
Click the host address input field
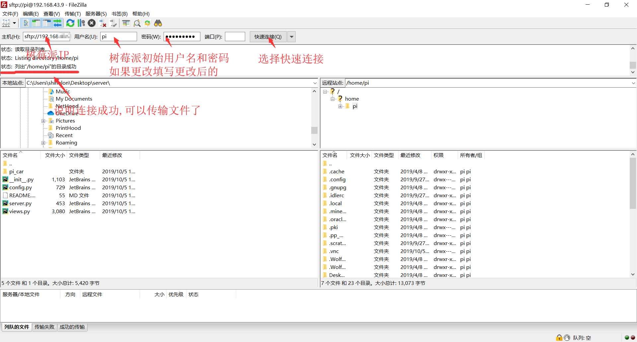(x=46, y=37)
